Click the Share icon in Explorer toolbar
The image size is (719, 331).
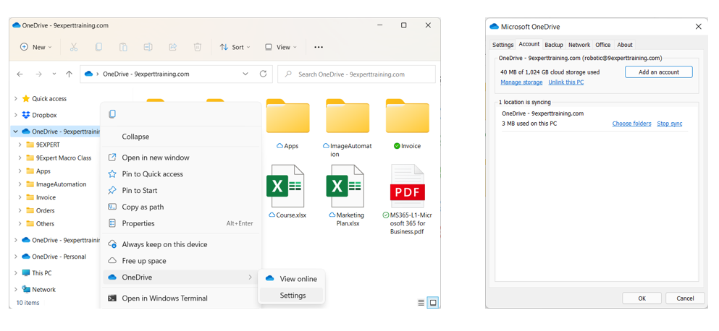[173, 47]
